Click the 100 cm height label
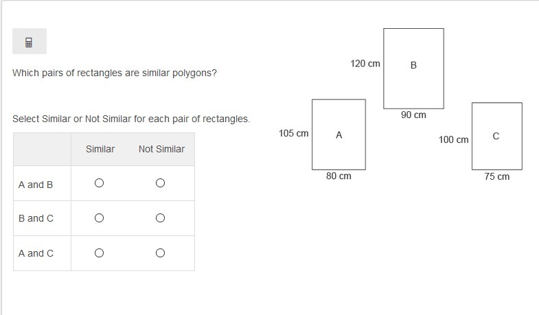 tap(453, 140)
